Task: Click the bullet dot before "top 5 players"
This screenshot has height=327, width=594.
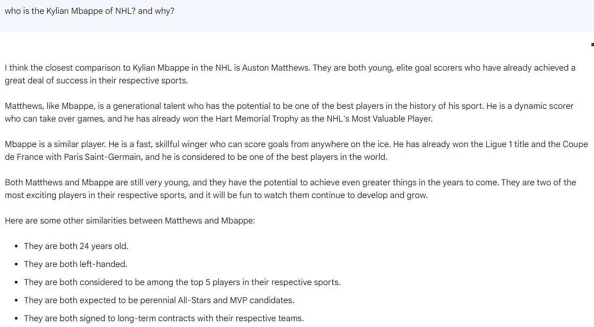Action: 16,282
